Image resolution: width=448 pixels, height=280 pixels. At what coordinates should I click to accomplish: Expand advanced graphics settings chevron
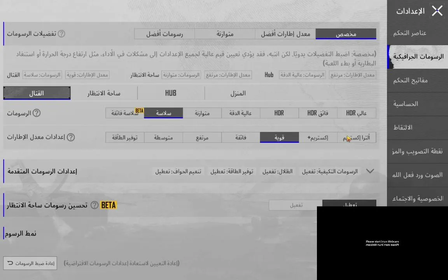coord(370,171)
